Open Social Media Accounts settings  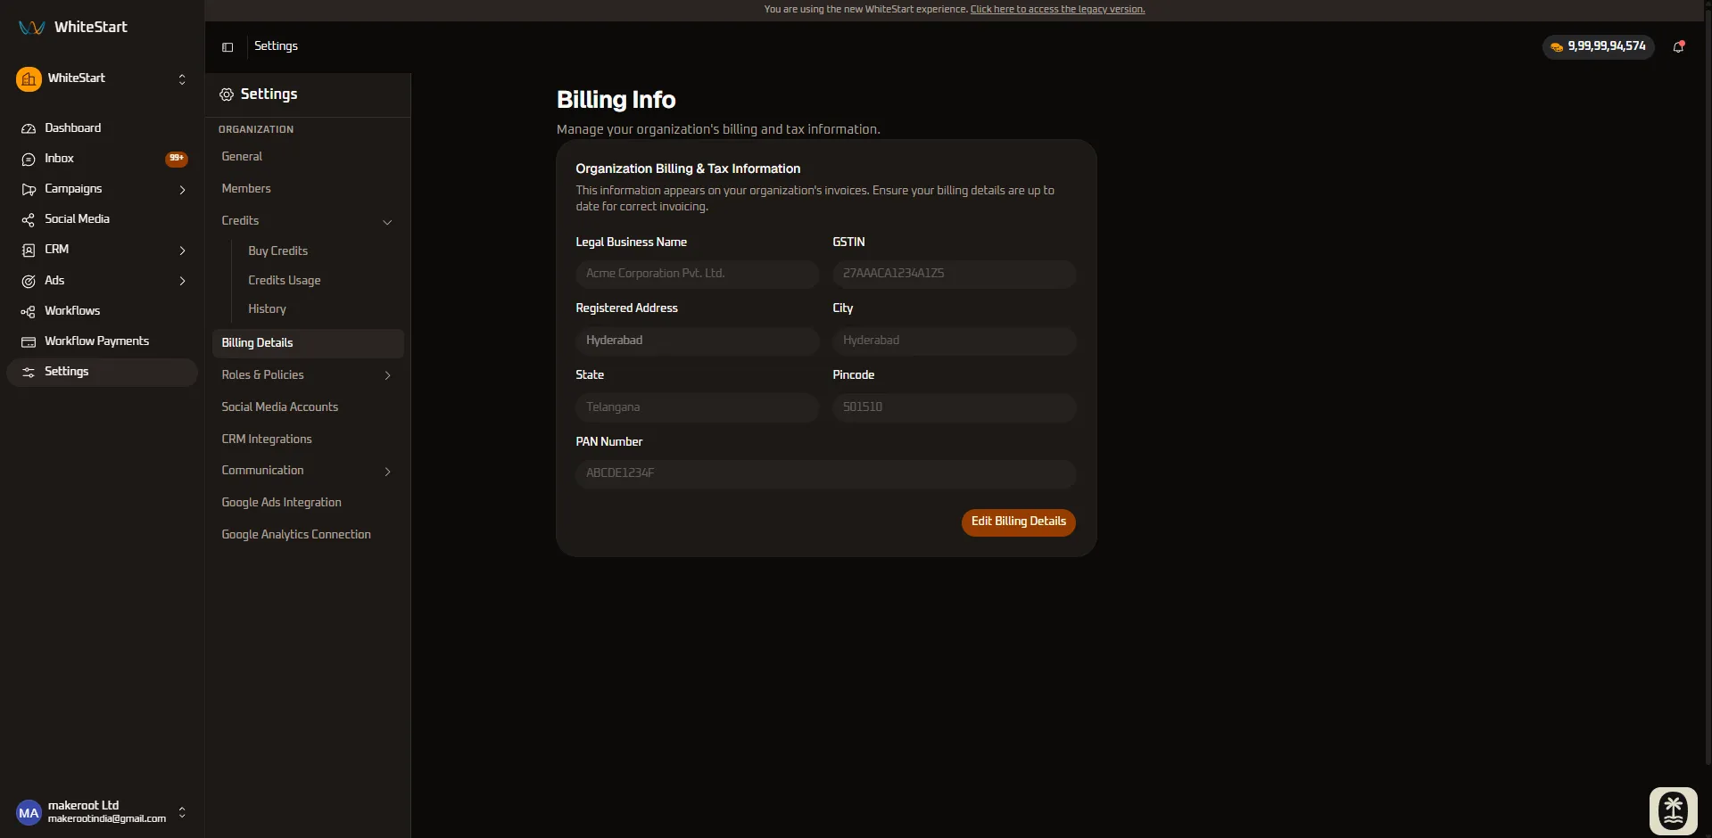308,407
